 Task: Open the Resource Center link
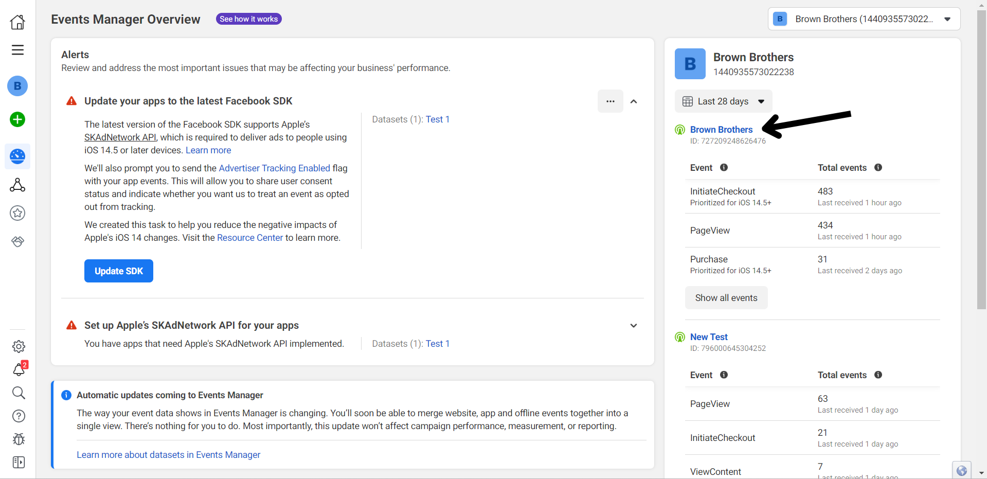point(250,238)
